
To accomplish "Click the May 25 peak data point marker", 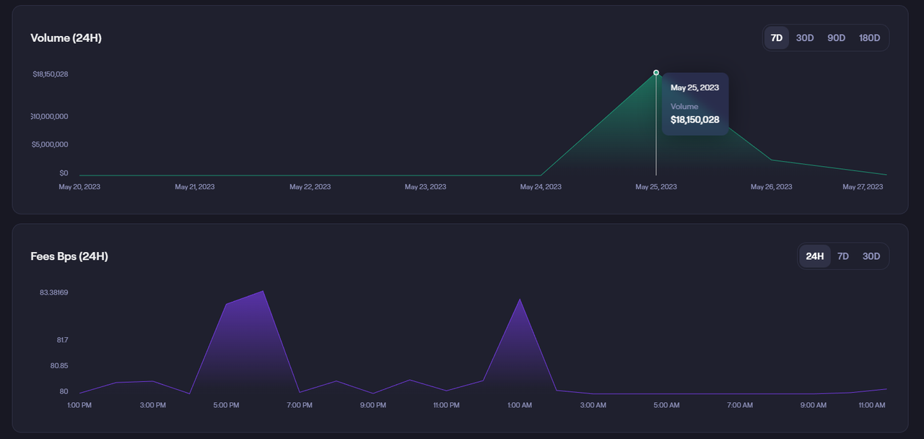I will click(x=656, y=73).
